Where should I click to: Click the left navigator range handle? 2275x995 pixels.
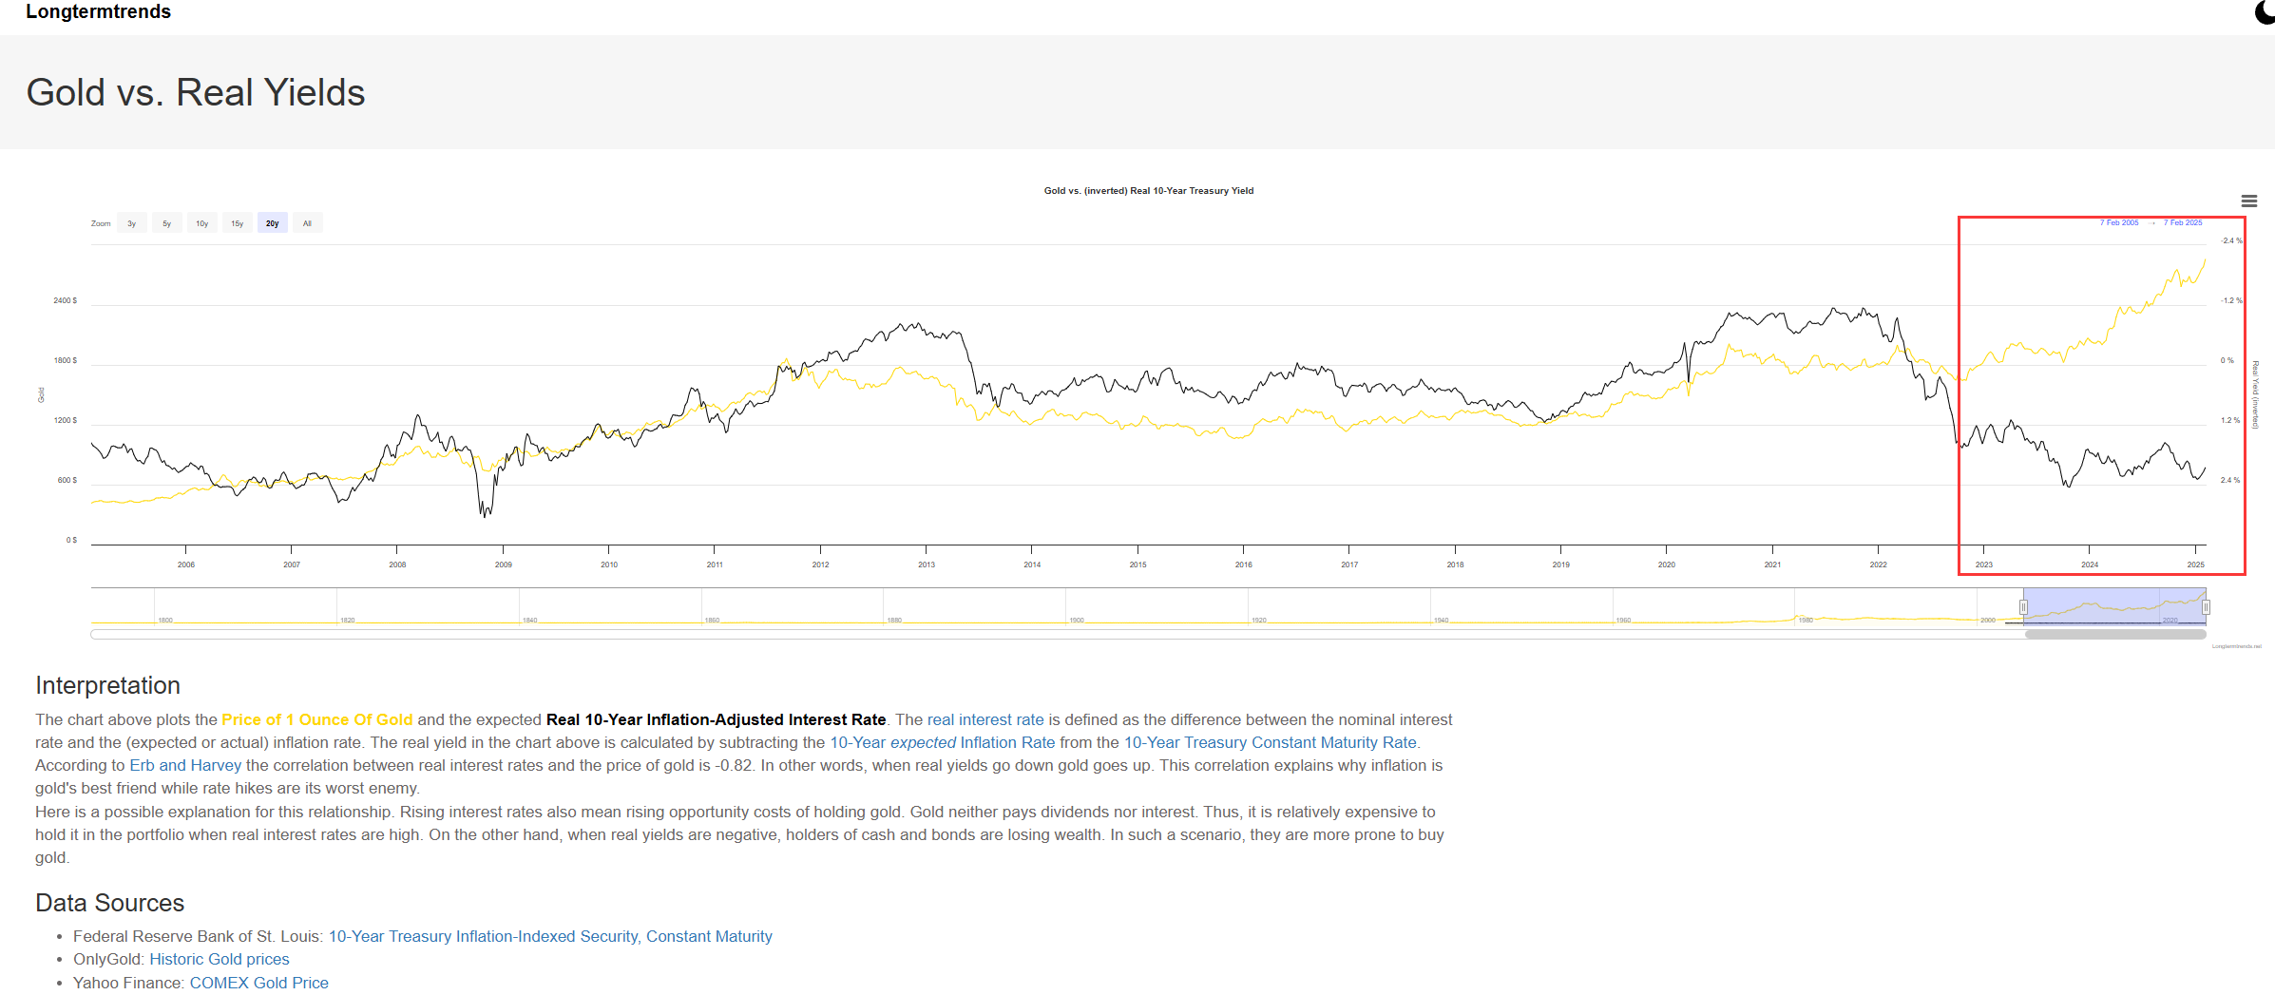2023,607
